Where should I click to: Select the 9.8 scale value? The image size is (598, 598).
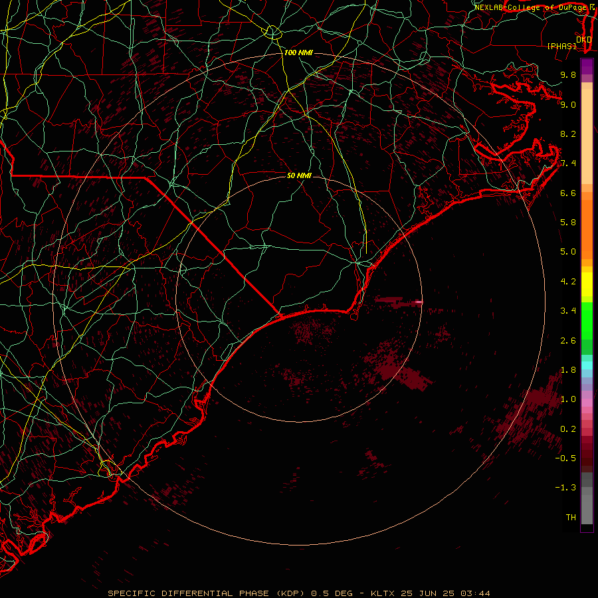click(x=568, y=74)
